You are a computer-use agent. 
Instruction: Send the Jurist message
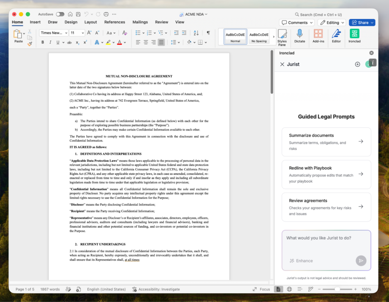[x=361, y=261]
